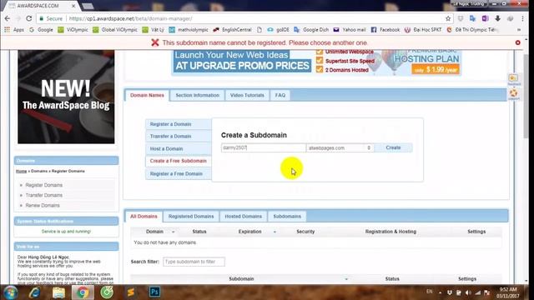This screenshot has width=534, height=300.
Task: Switch to Section Information tab
Action: pyautogui.click(x=197, y=95)
